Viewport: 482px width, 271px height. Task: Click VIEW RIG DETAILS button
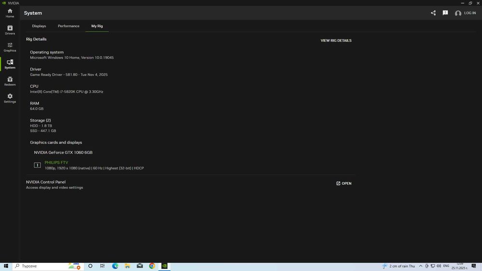click(x=336, y=40)
